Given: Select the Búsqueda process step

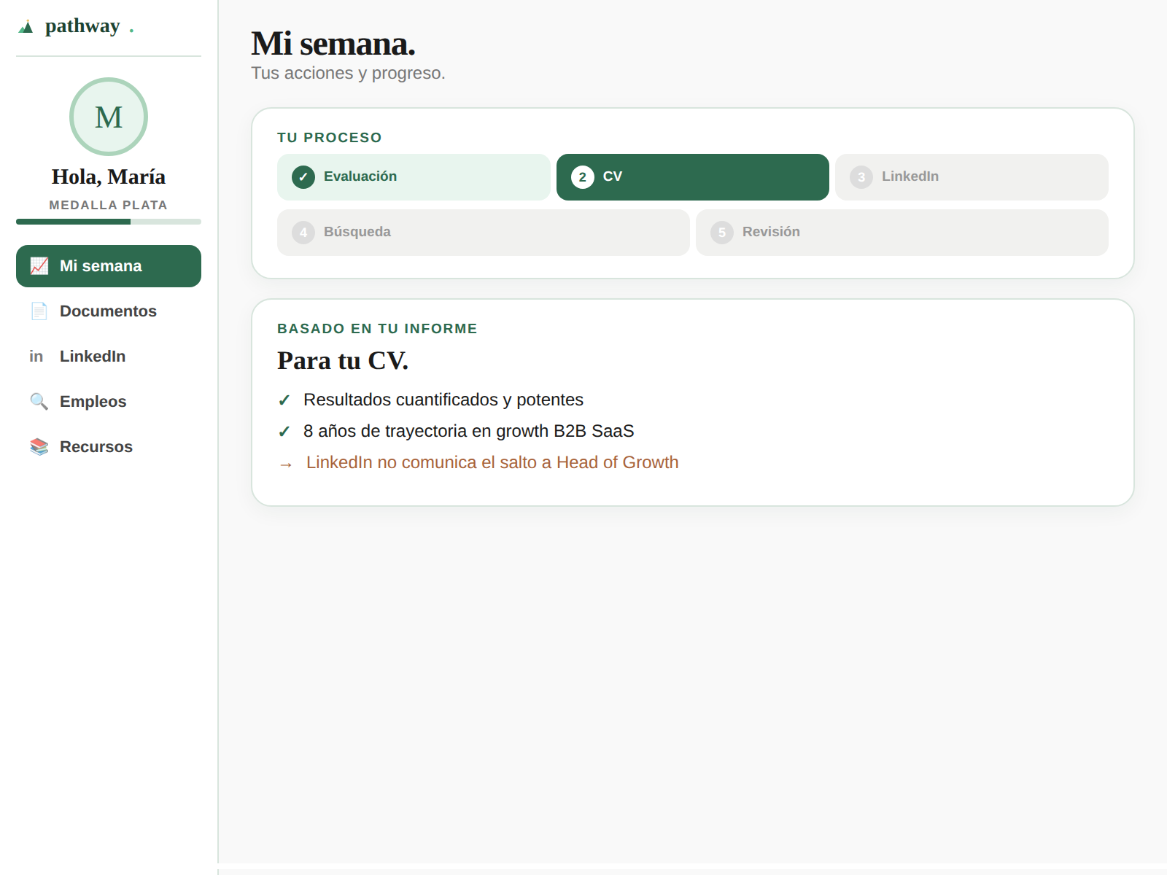Looking at the screenshot, I should click(484, 233).
